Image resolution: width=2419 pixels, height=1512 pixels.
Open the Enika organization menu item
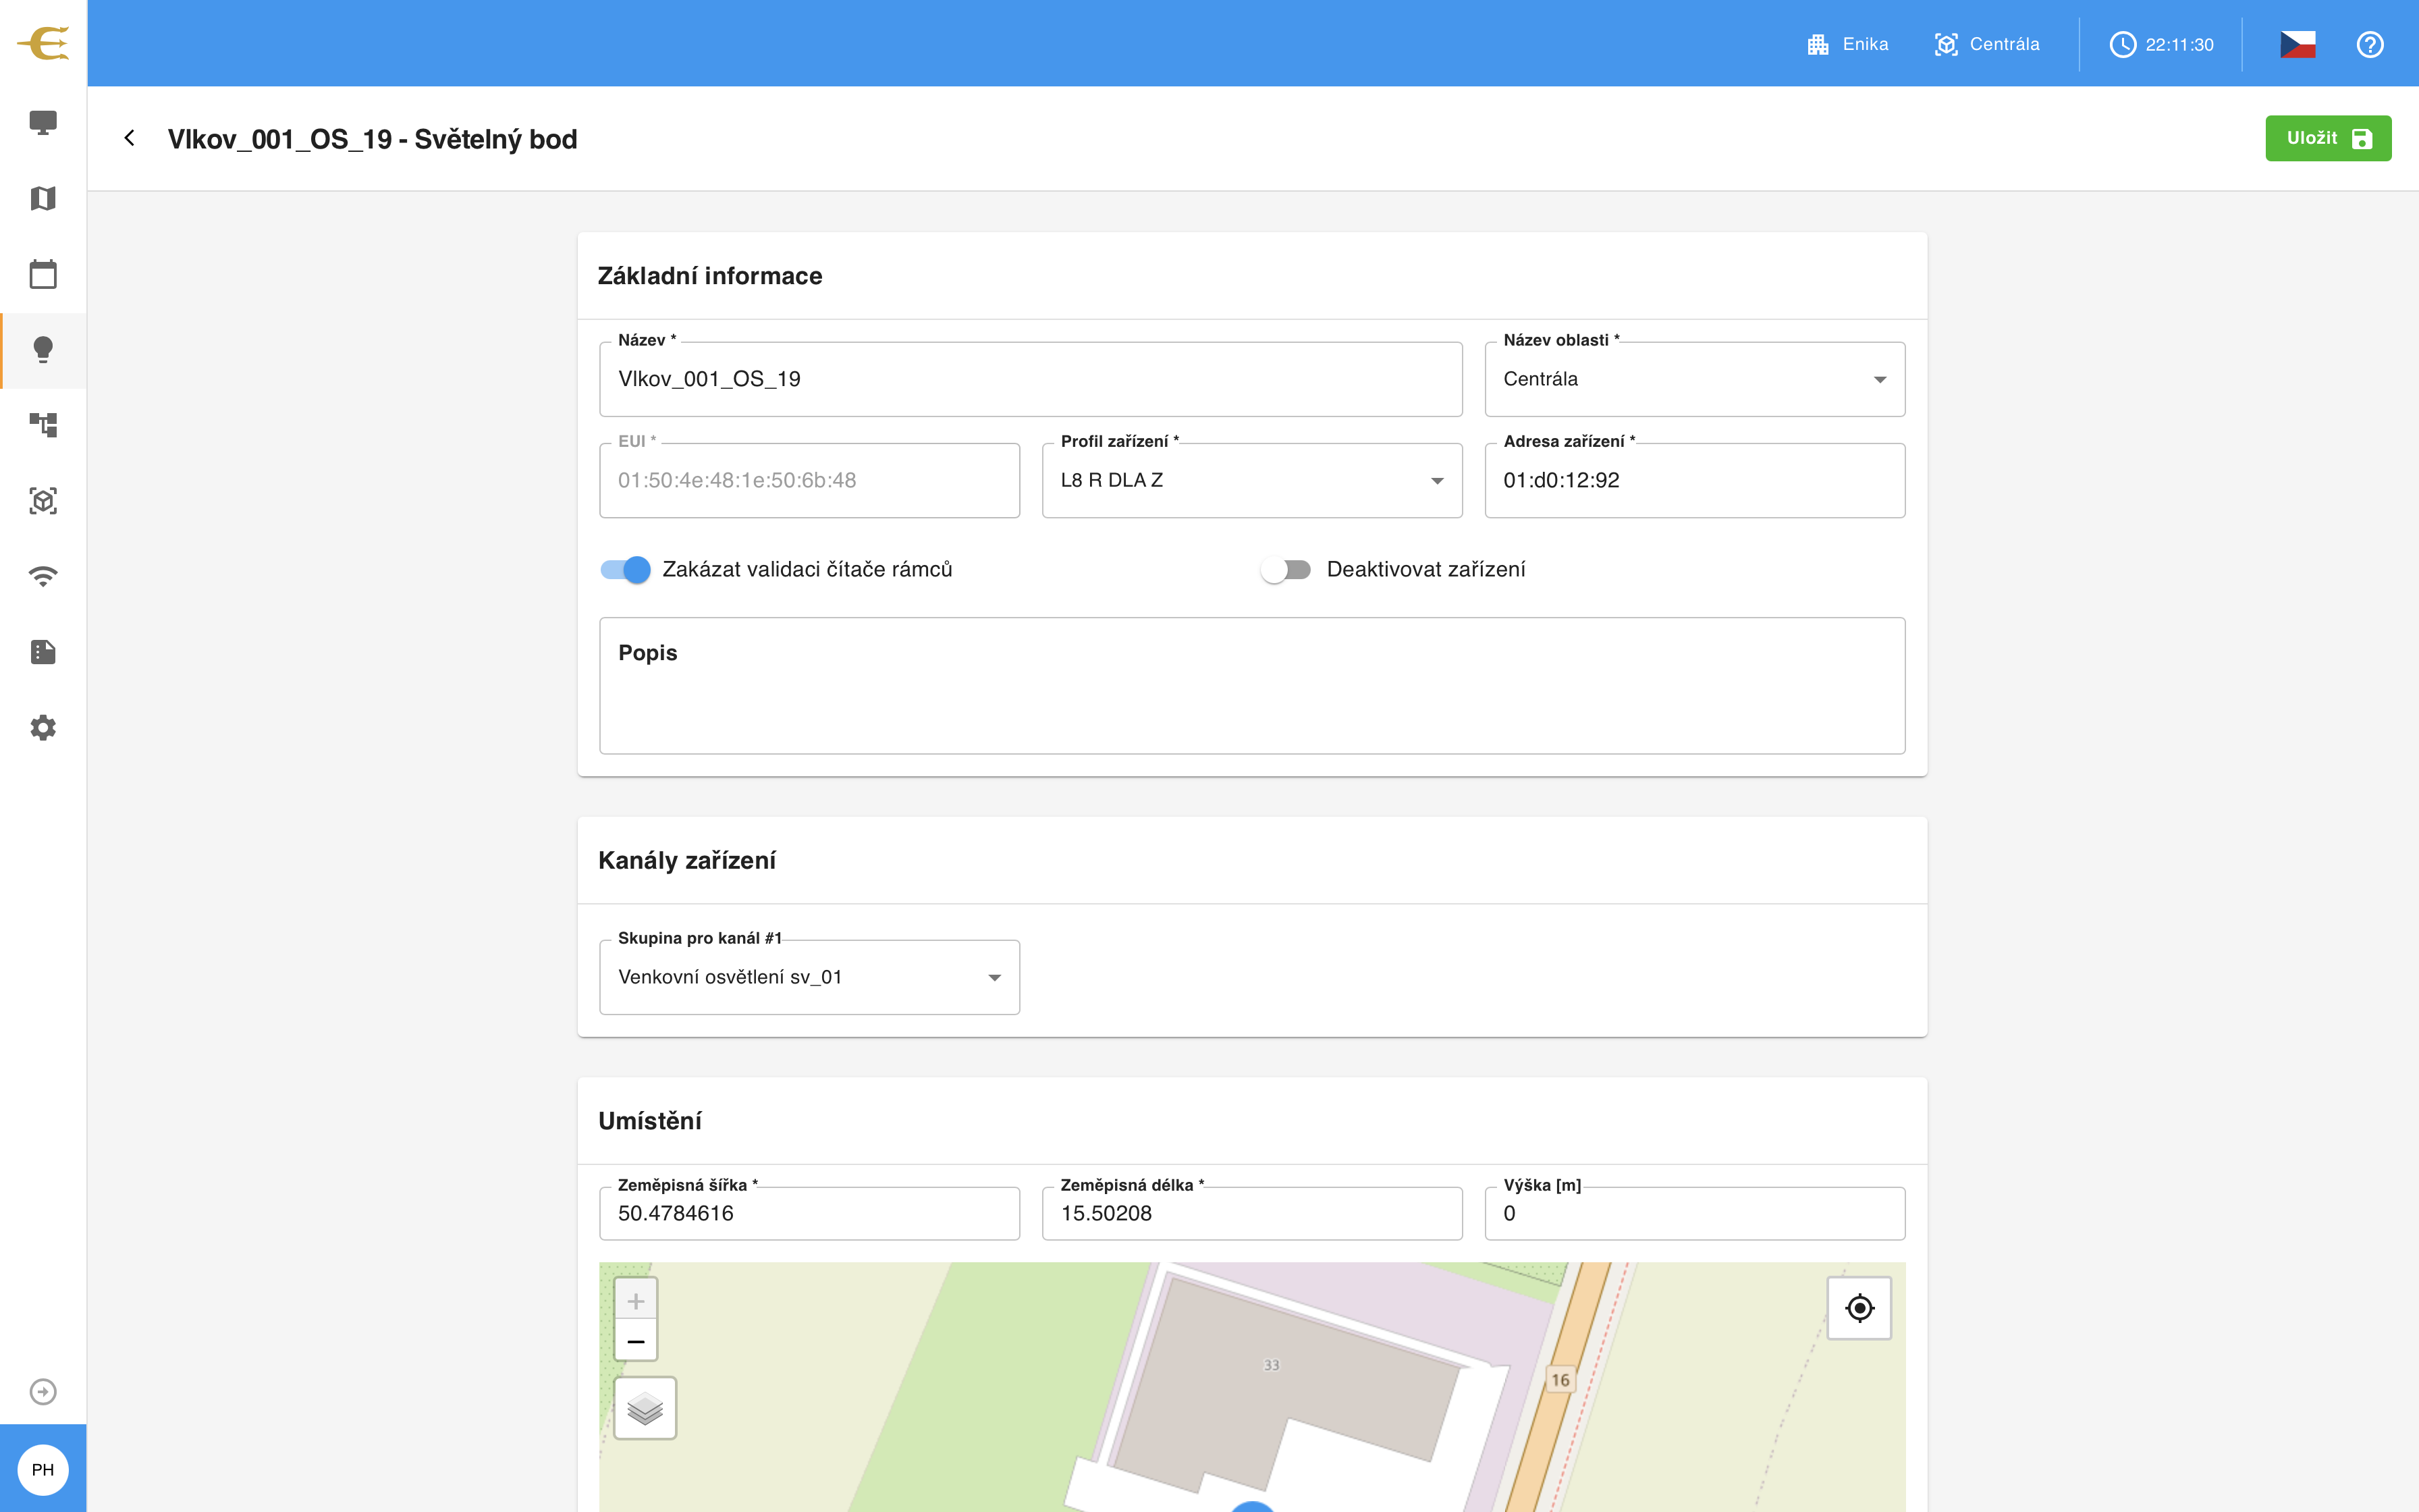pyautogui.click(x=1847, y=44)
